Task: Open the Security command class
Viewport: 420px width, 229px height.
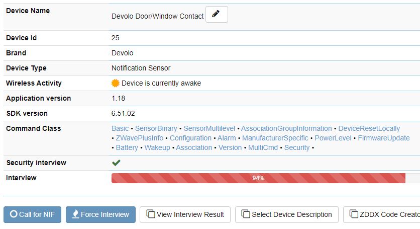Action: [x=297, y=147]
